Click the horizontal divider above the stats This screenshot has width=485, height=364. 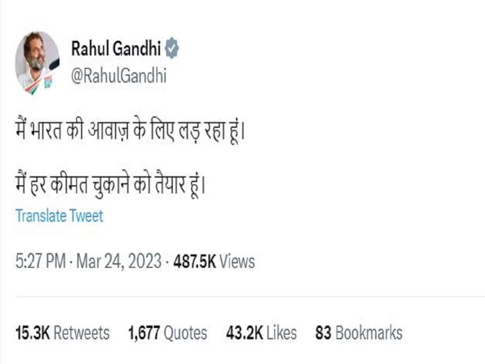(x=242, y=297)
